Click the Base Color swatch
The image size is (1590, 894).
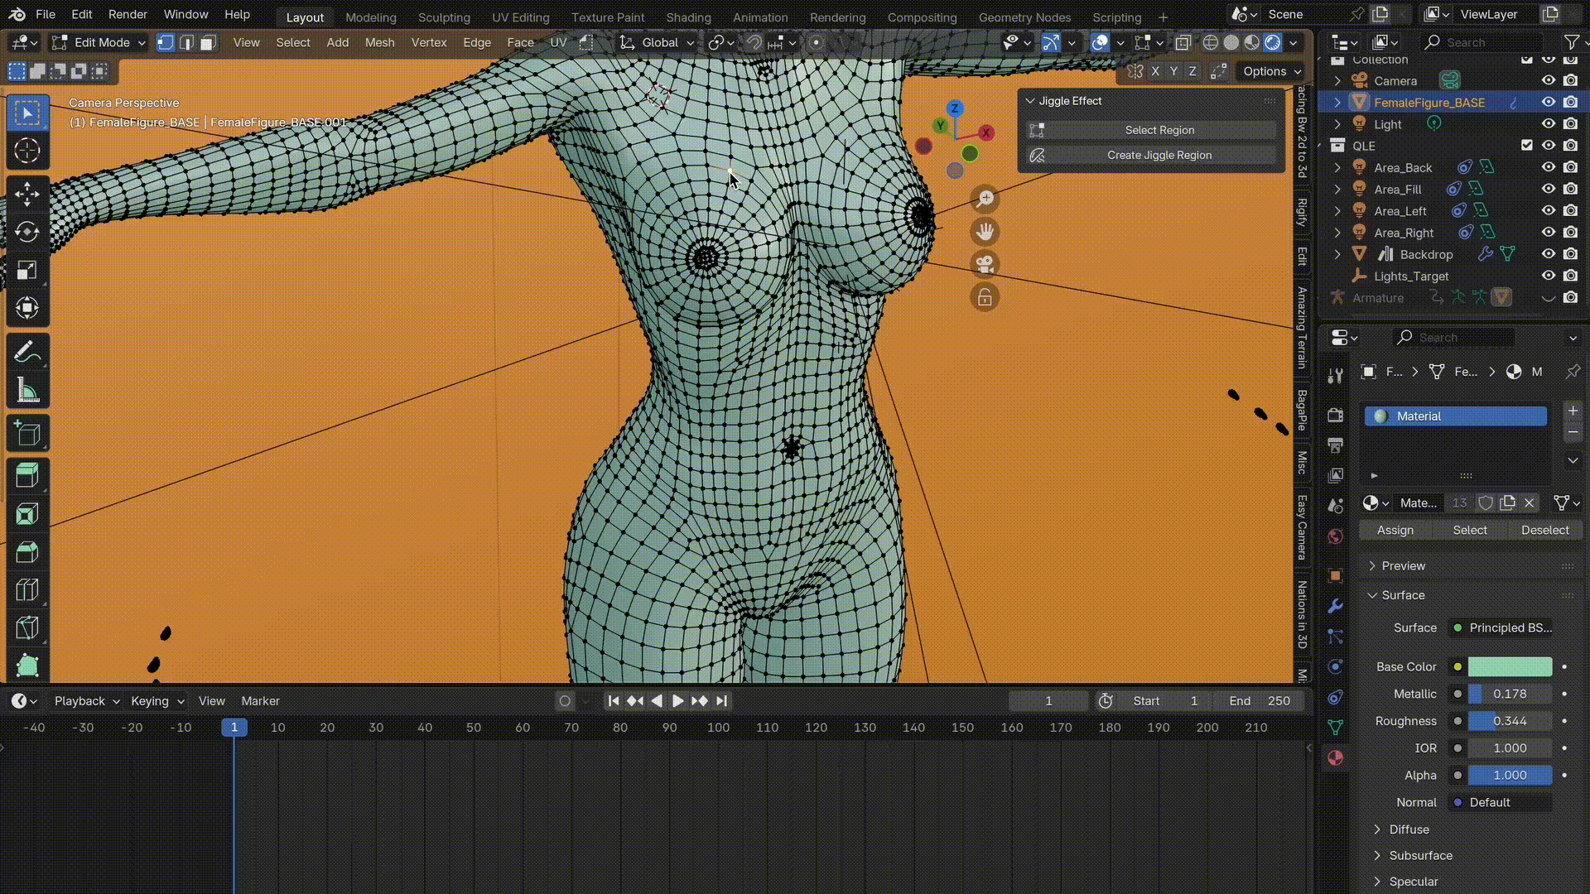coord(1509,666)
